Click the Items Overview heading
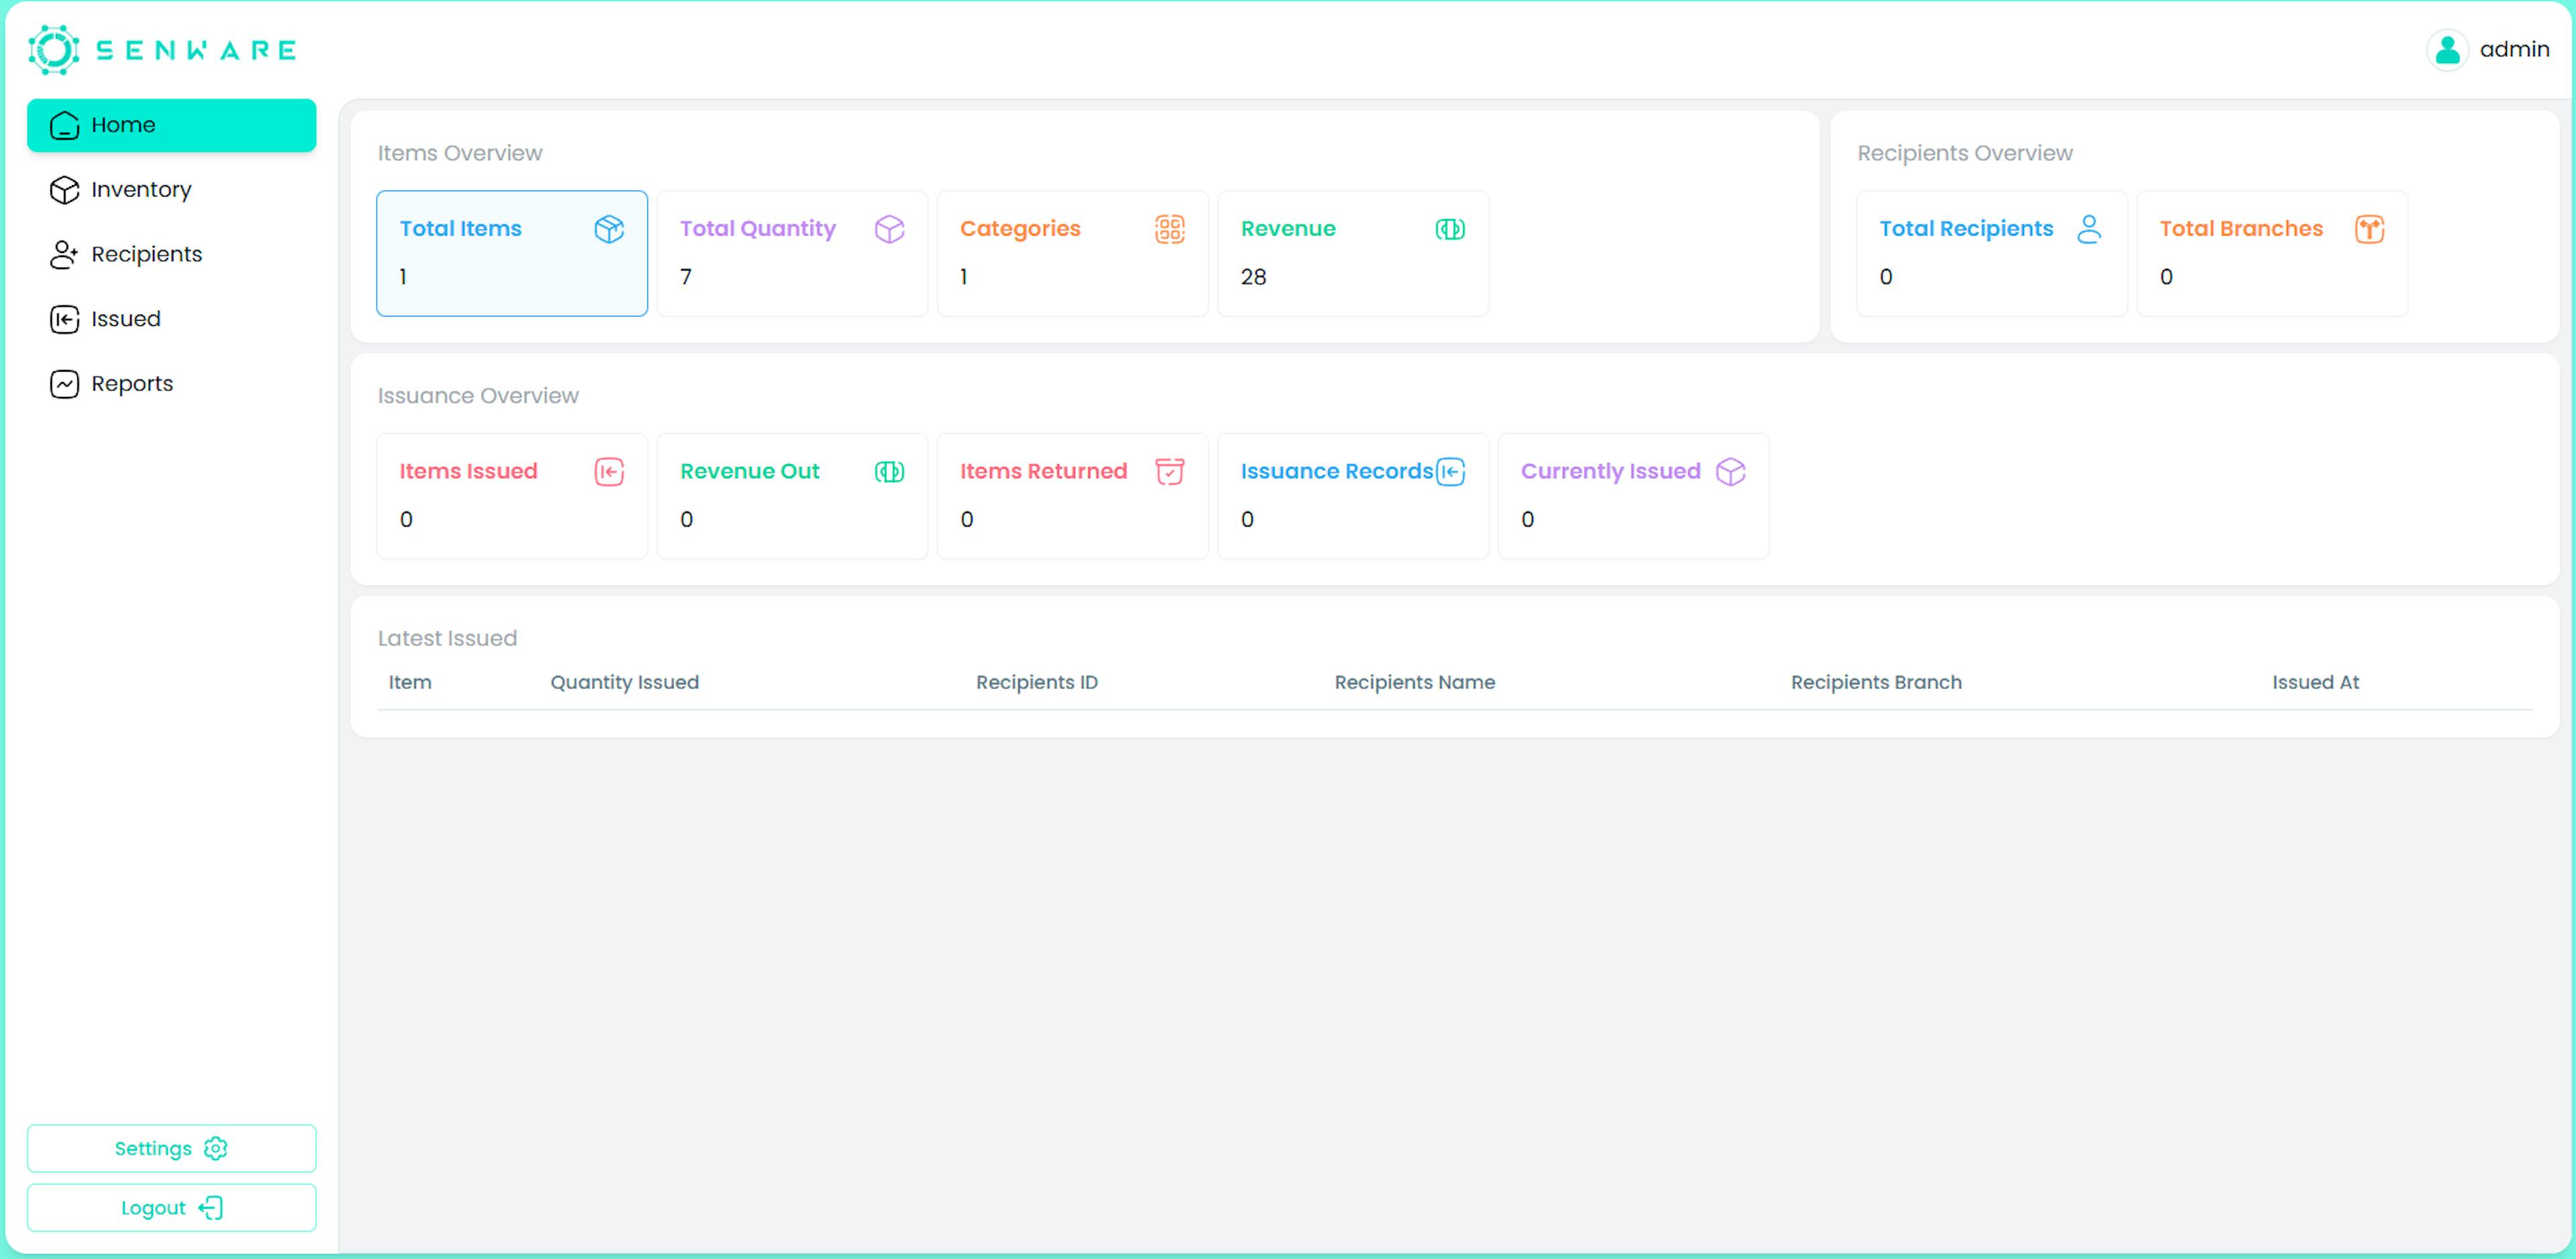Viewport: 2576px width, 1259px height. point(460,154)
